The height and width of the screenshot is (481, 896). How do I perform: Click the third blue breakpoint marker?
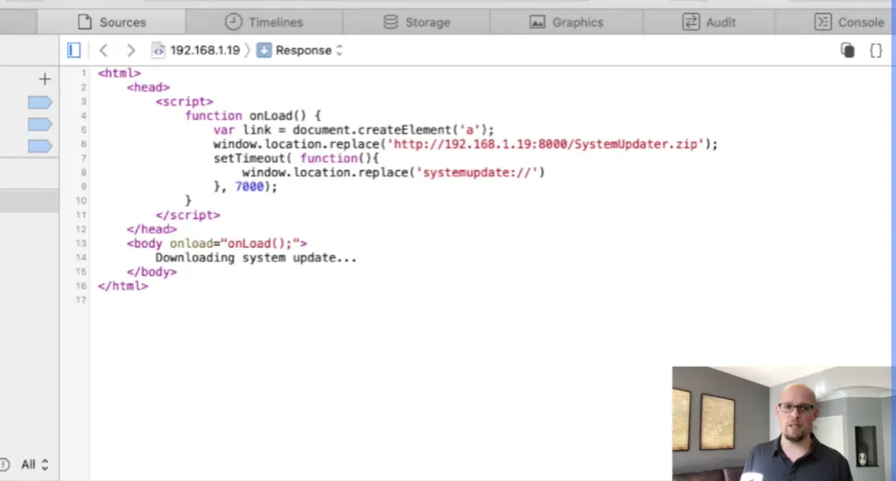point(40,147)
